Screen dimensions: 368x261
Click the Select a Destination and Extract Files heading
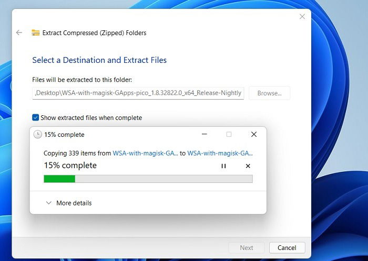(99, 60)
